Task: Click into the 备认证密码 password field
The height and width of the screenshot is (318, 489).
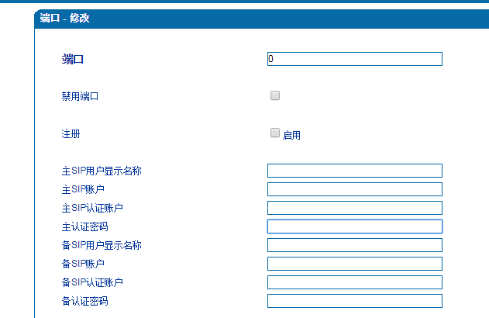Action: point(354,301)
